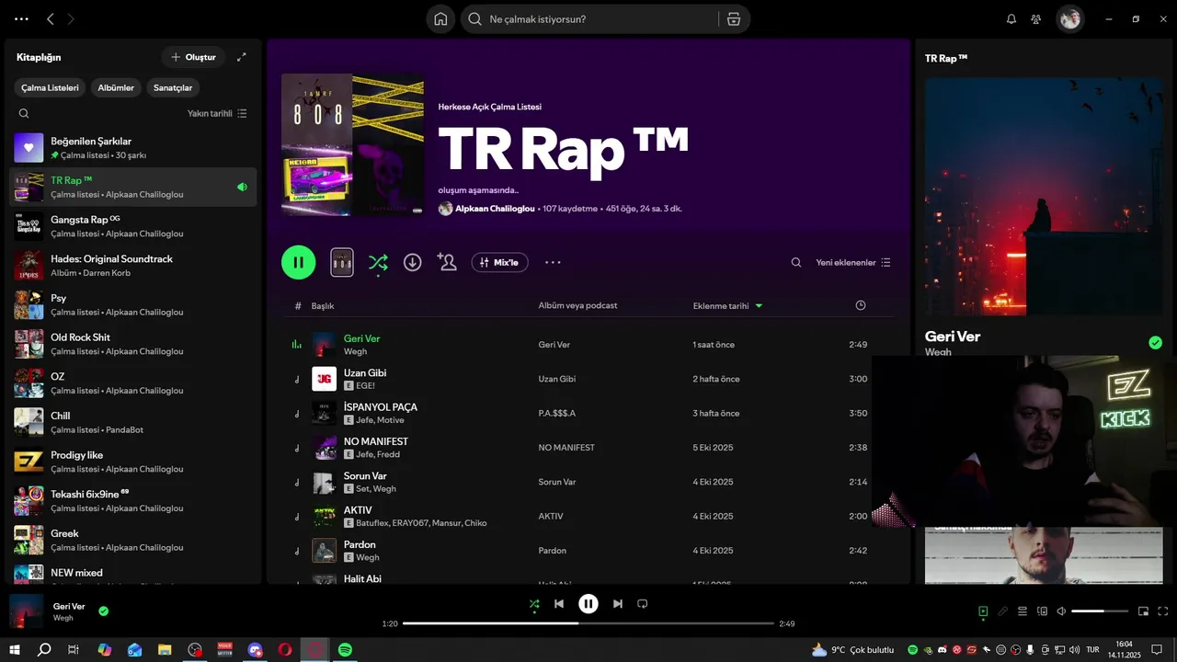Seek using the playback progress bar
Screen dimensions: 1177x662
(588, 623)
